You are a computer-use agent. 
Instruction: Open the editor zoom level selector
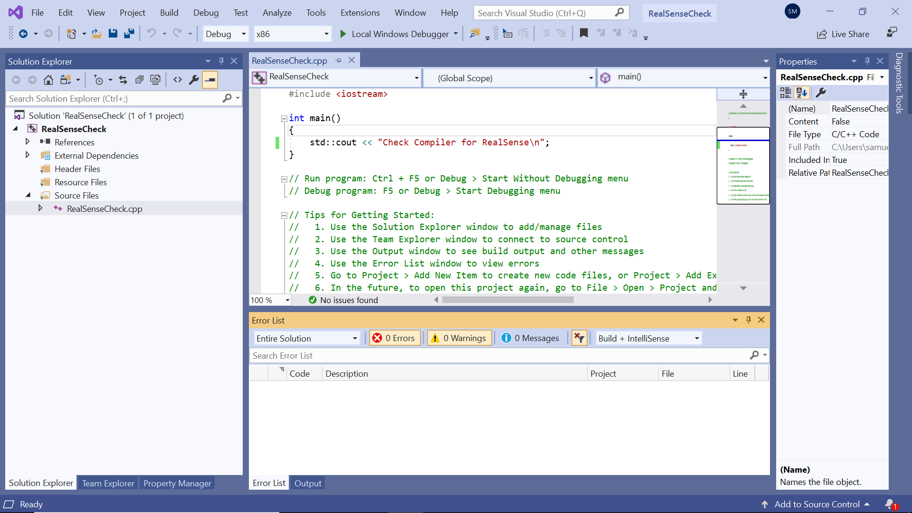[269, 300]
